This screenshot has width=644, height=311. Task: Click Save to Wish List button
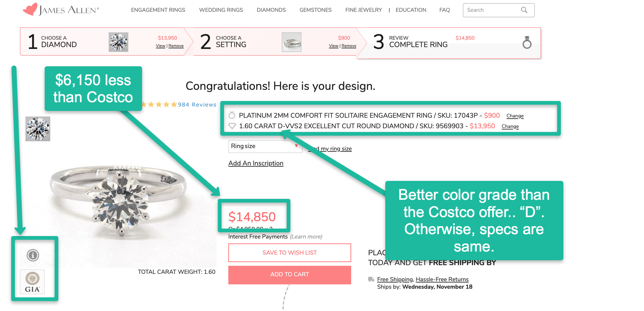tap(289, 253)
